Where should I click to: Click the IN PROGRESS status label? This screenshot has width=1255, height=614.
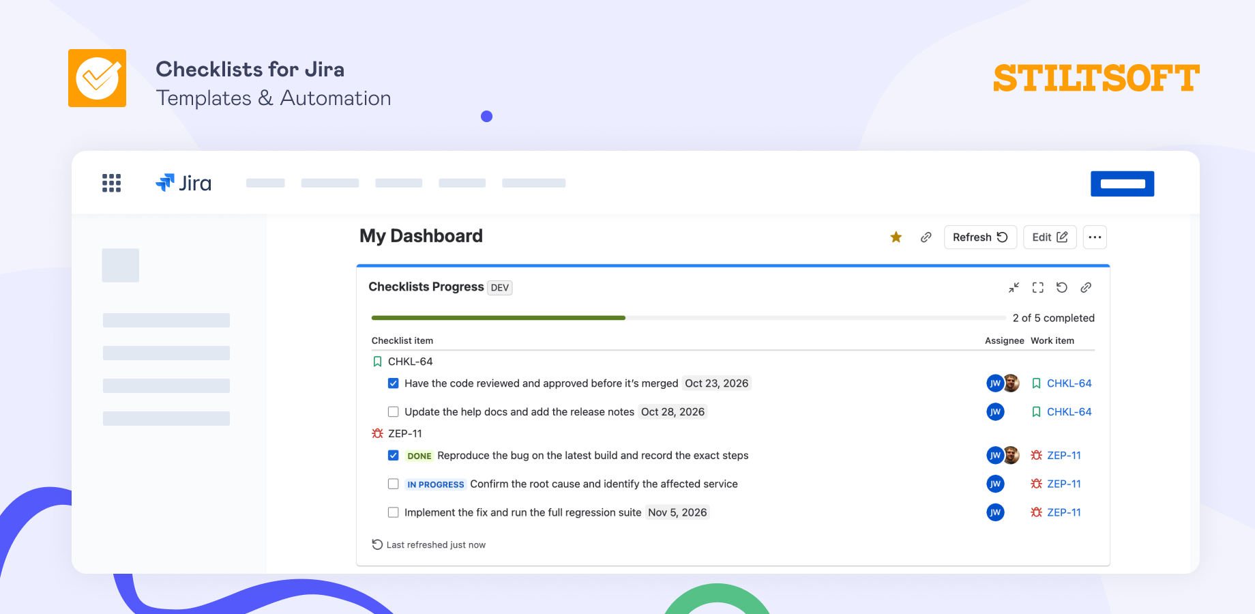[x=436, y=484]
